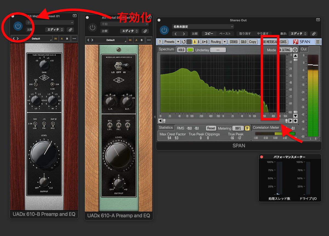This screenshot has width=329, height=236.
Task: Click the A▸B copy button in SPAN
Action: coord(205,42)
